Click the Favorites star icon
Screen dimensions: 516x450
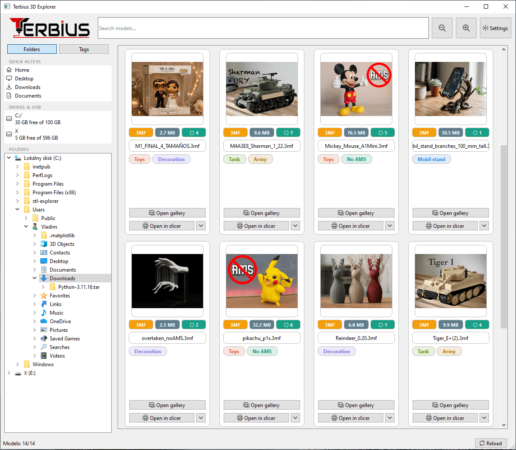click(44, 295)
